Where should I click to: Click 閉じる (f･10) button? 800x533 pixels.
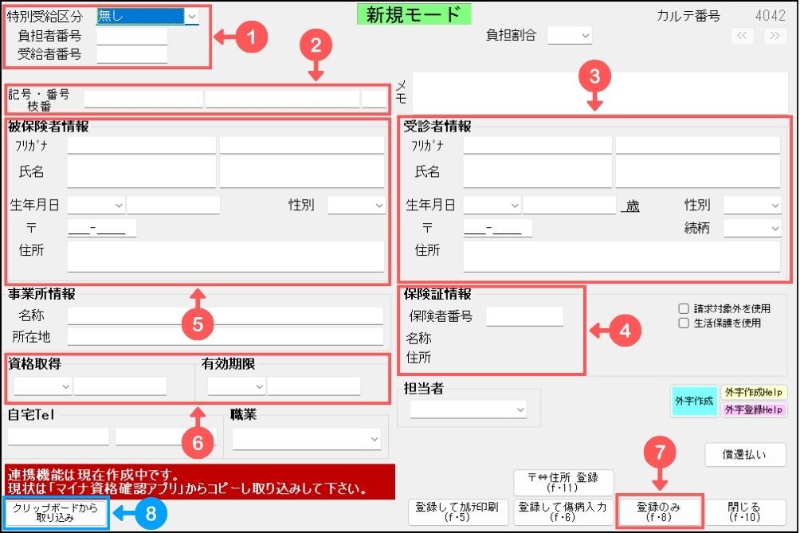pos(745,511)
